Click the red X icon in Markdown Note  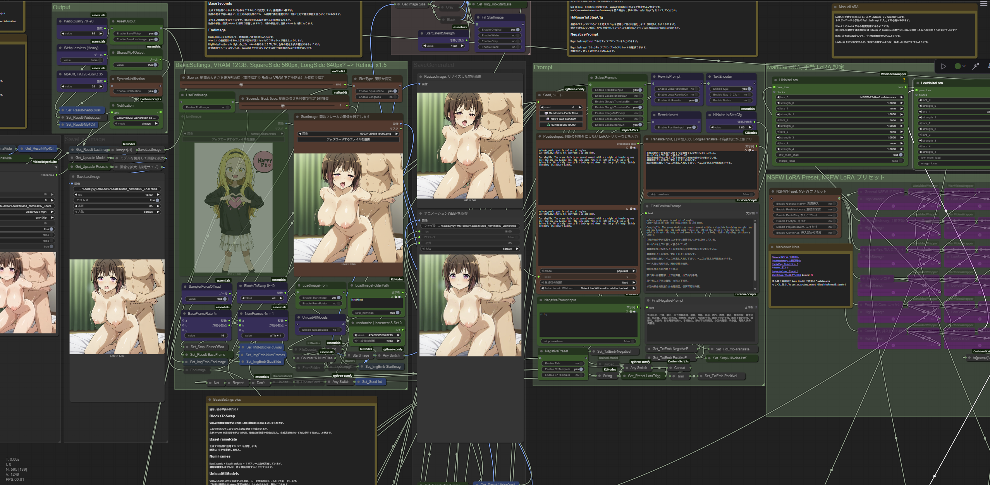[812, 275]
